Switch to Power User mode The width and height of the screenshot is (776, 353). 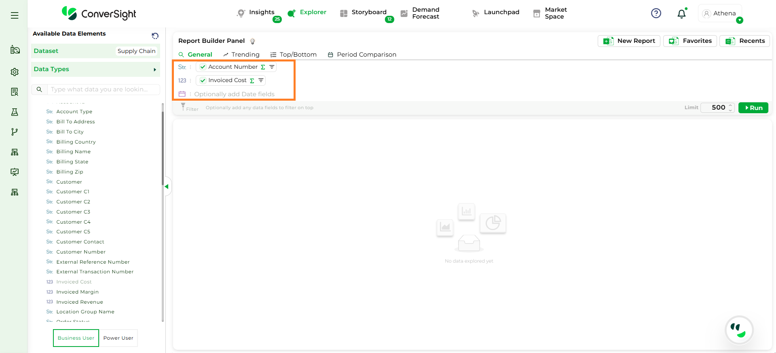coord(118,338)
